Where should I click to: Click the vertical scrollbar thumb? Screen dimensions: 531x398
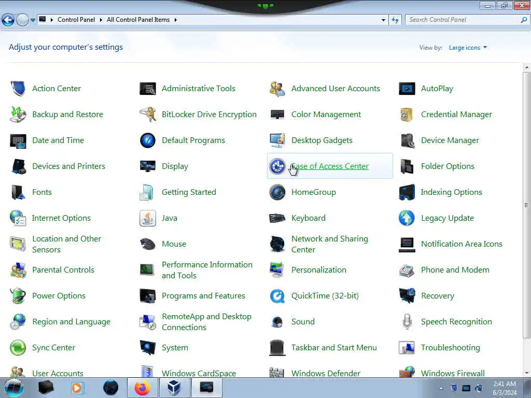tap(526, 205)
